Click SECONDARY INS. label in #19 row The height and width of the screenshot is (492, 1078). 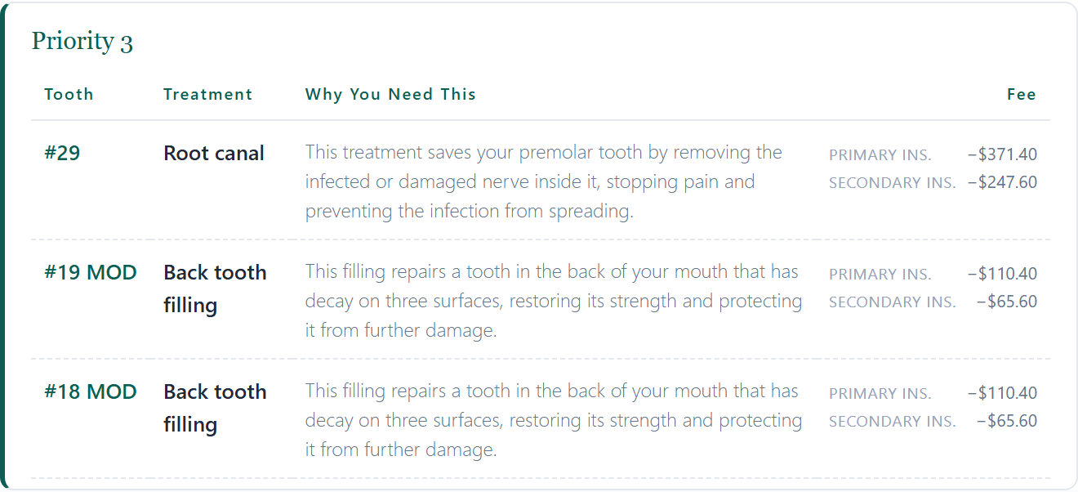[x=892, y=302]
